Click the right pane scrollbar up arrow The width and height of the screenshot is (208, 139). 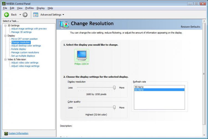pyautogui.click(x=204, y=21)
